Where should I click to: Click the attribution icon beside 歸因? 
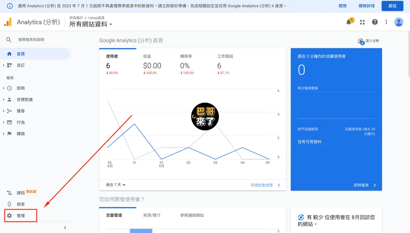pos(9,193)
